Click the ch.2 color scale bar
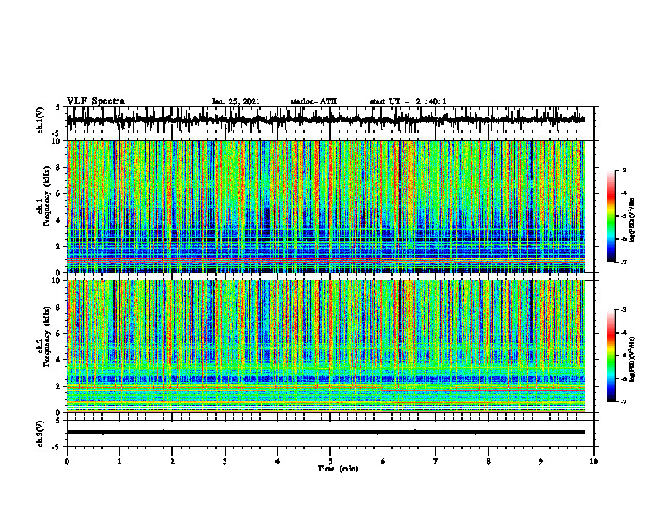 point(612,356)
